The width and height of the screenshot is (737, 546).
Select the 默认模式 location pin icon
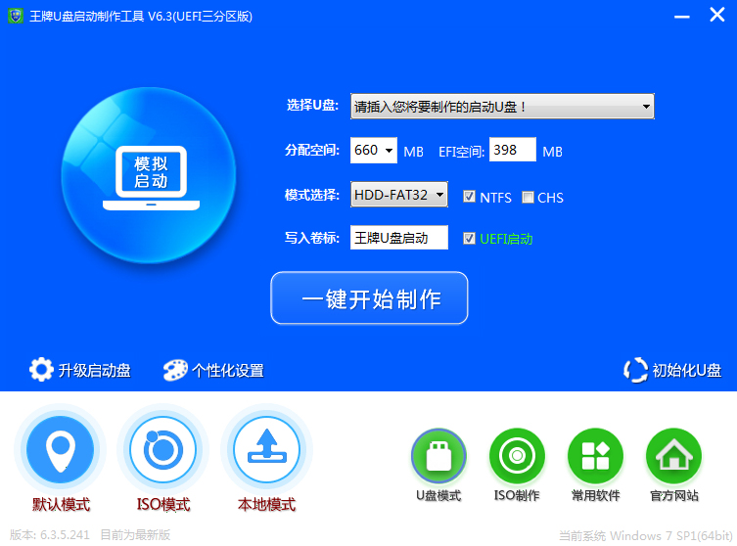(x=61, y=450)
